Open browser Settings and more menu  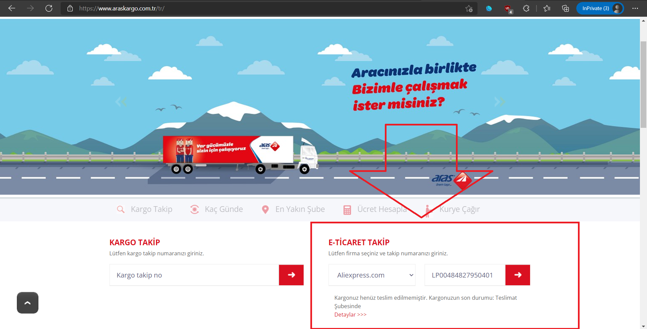635,8
